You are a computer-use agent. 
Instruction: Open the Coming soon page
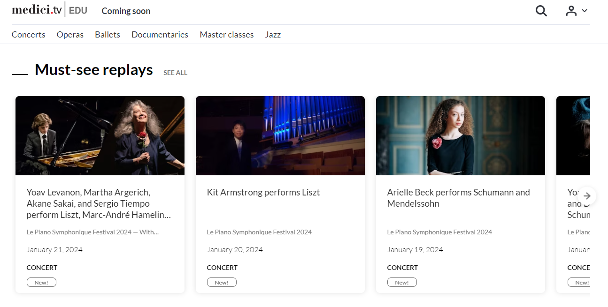click(125, 11)
